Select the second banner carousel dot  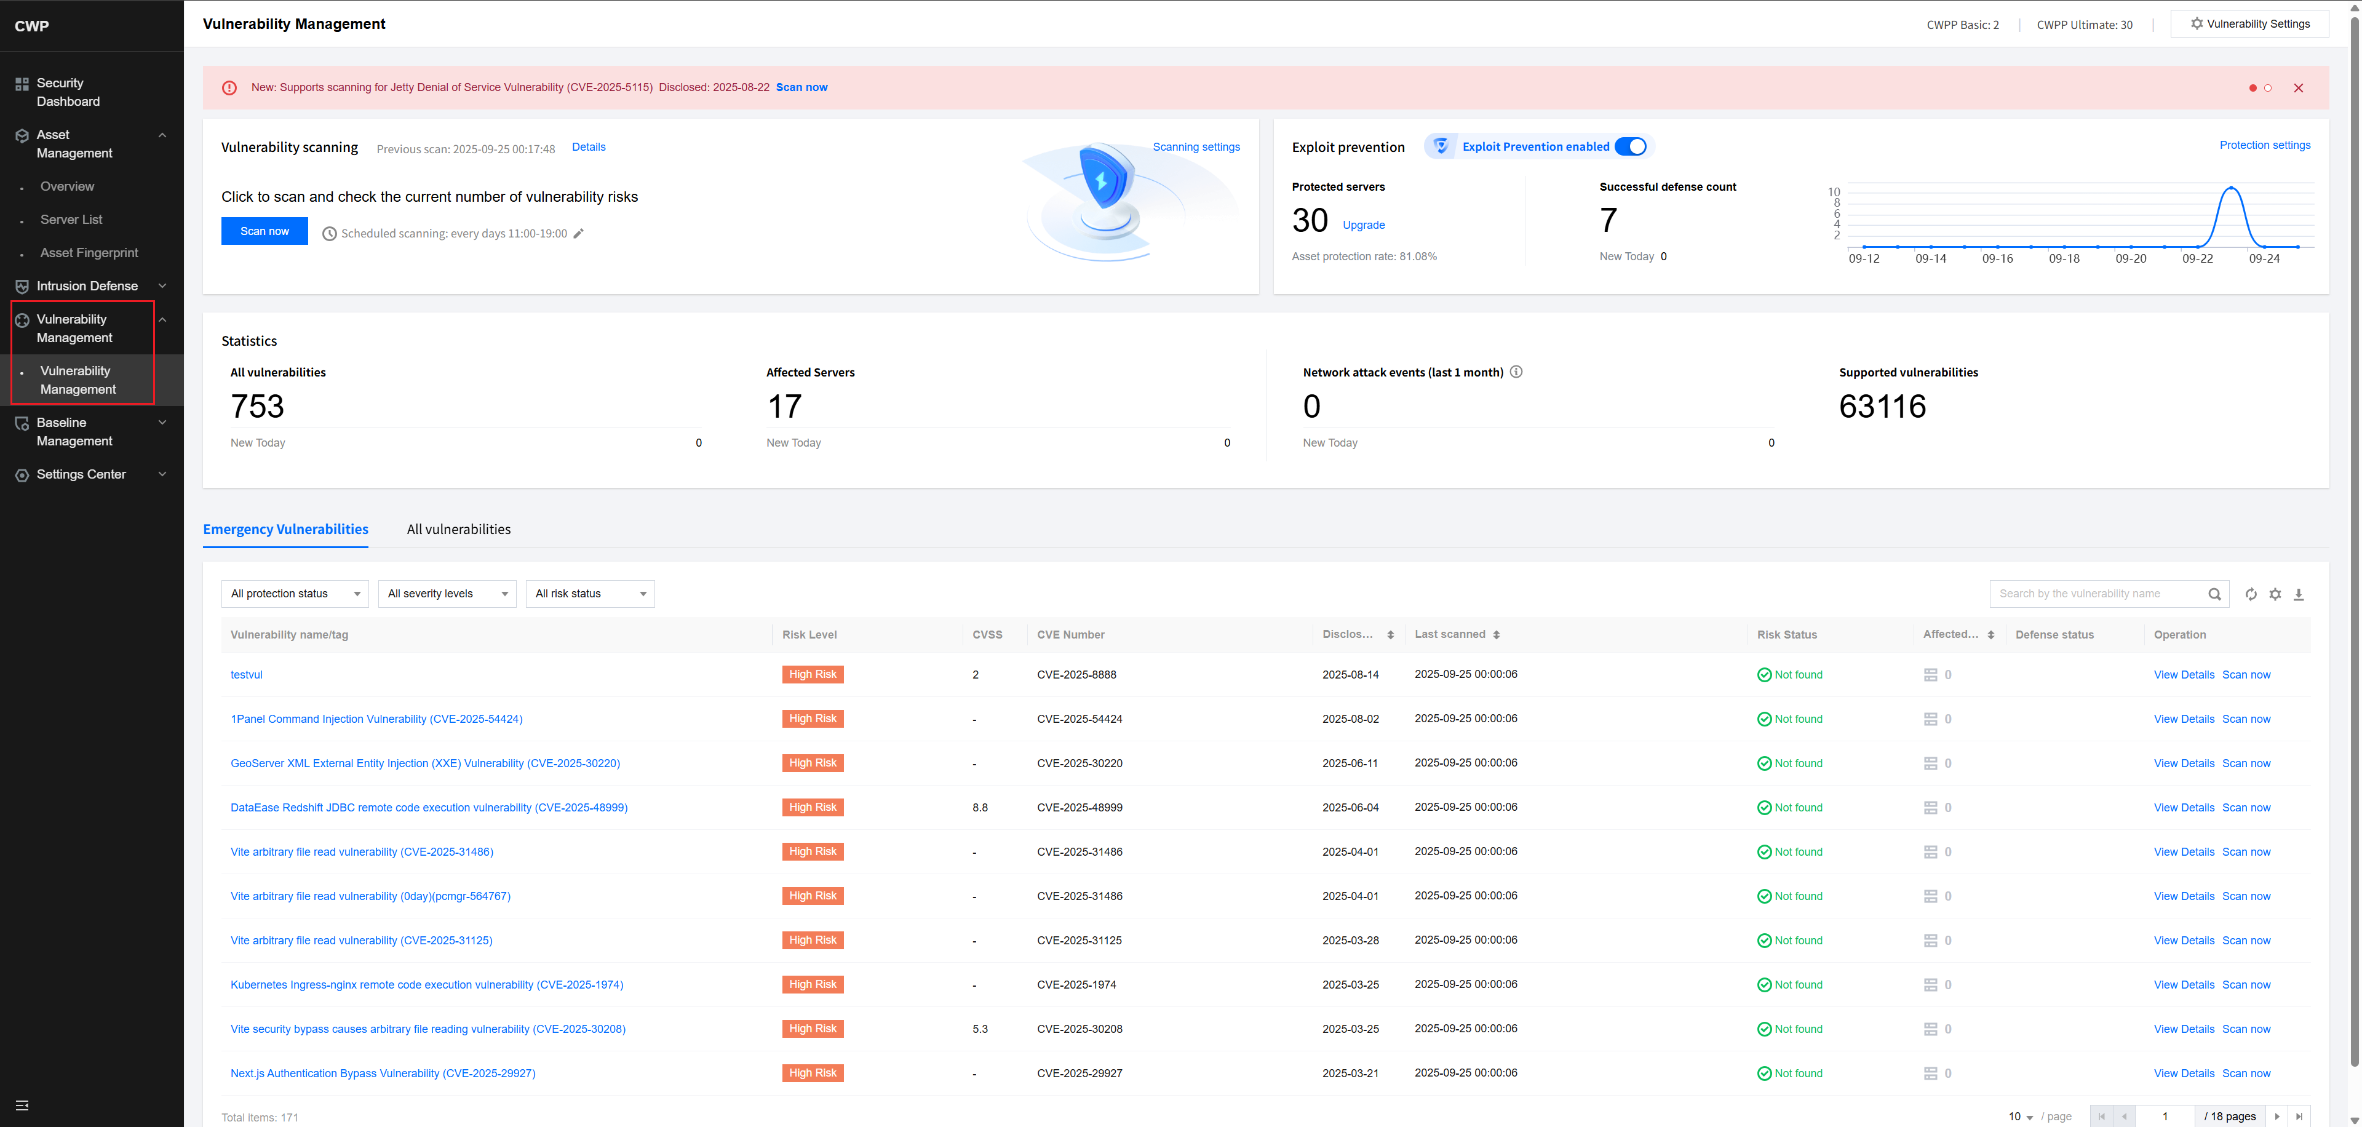[x=2267, y=88]
